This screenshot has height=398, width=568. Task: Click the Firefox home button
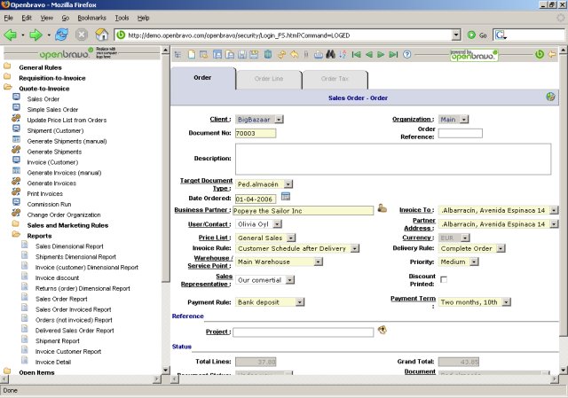[x=102, y=35]
